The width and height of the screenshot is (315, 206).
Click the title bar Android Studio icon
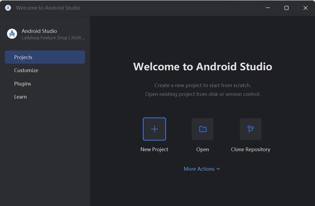pyautogui.click(x=8, y=8)
